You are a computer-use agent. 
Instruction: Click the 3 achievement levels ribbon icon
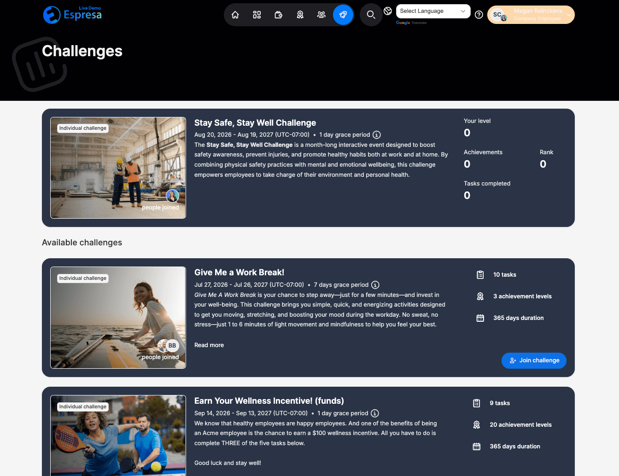point(480,296)
